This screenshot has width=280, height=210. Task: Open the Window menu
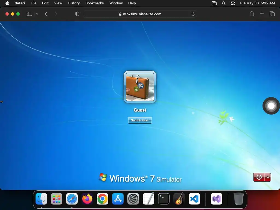click(116, 3)
